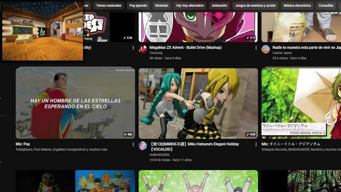Select the Hip Hop alternativo chip
This screenshot has width=341, height=192.
(x=190, y=6)
